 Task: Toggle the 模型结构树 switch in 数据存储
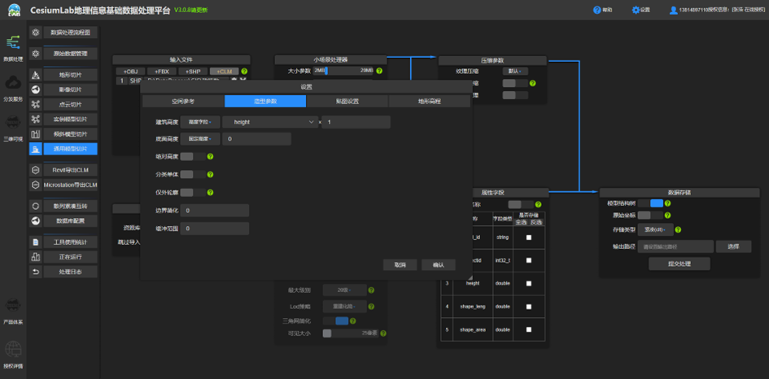pyautogui.click(x=650, y=203)
